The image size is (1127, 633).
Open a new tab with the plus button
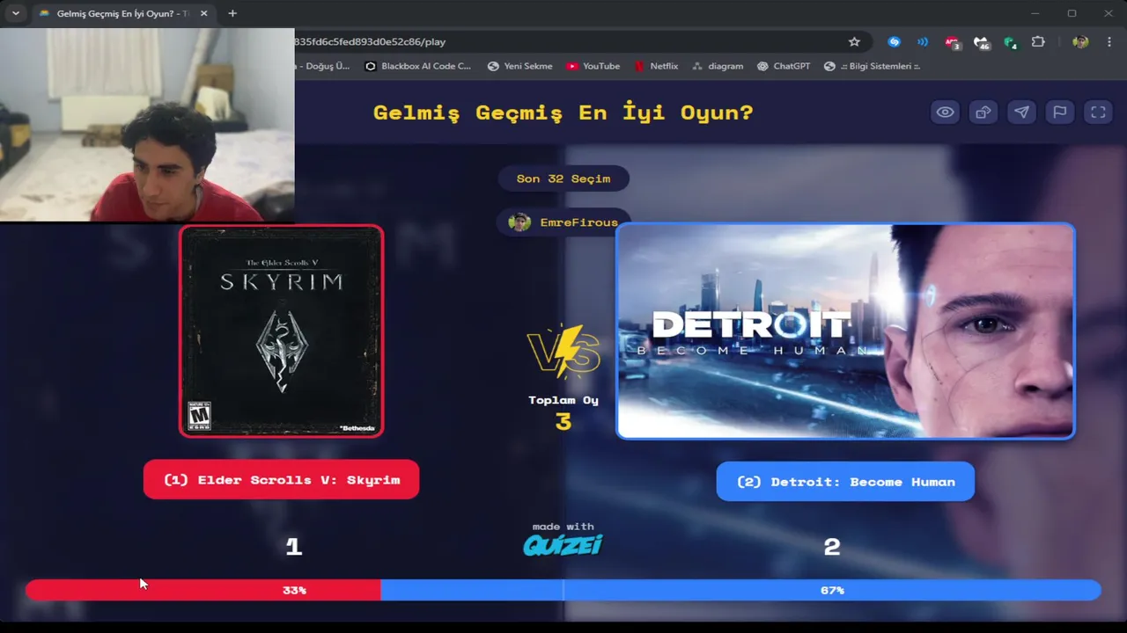pyautogui.click(x=232, y=13)
